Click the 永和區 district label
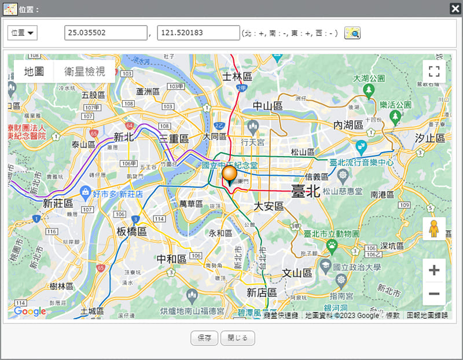This screenshot has height=360, width=463. click(221, 233)
